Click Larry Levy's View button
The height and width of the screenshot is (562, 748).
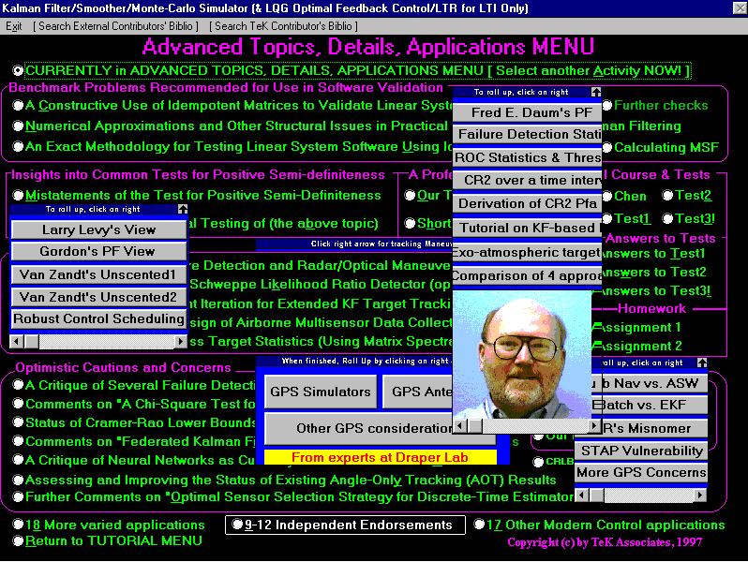tap(98, 229)
